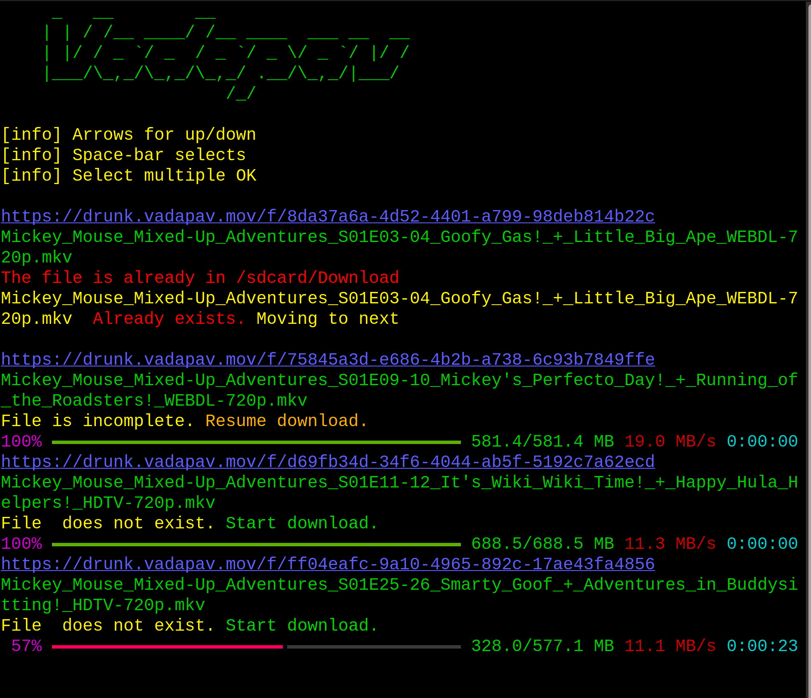
Task: Click the S01E09-10 Perfecto Day filename
Action: pyautogui.click(x=399, y=390)
